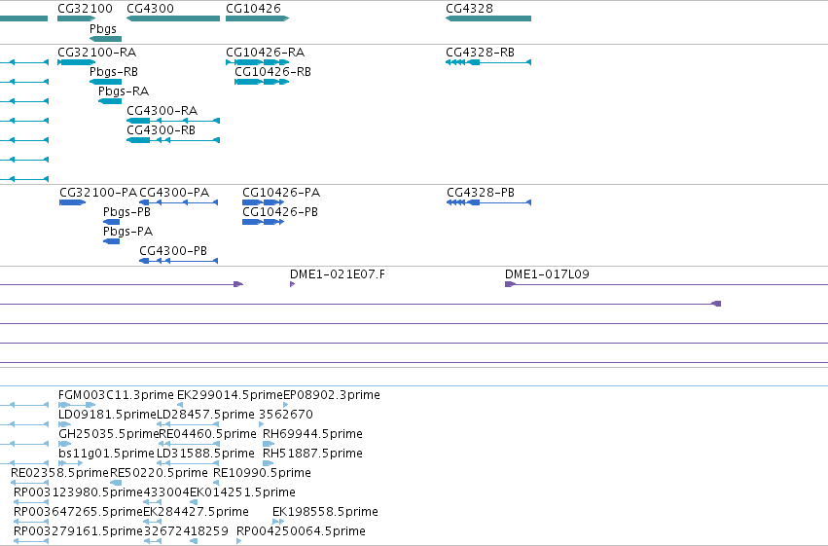Click the CG4328 gene label
The image size is (828, 546).
click(469, 9)
